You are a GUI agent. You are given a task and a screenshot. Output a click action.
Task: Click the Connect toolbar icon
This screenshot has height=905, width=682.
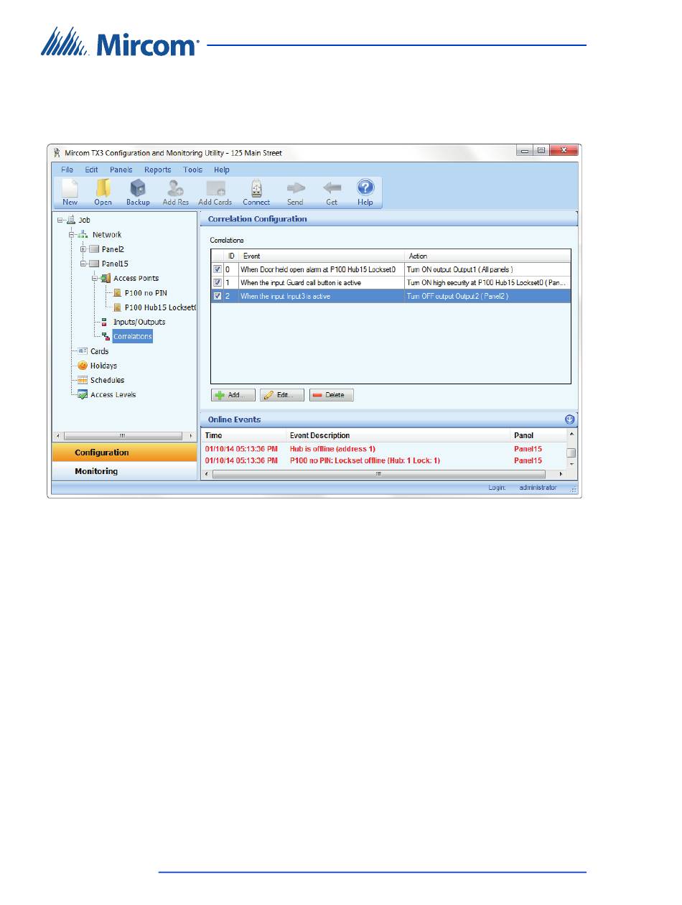(x=256, y=188)
